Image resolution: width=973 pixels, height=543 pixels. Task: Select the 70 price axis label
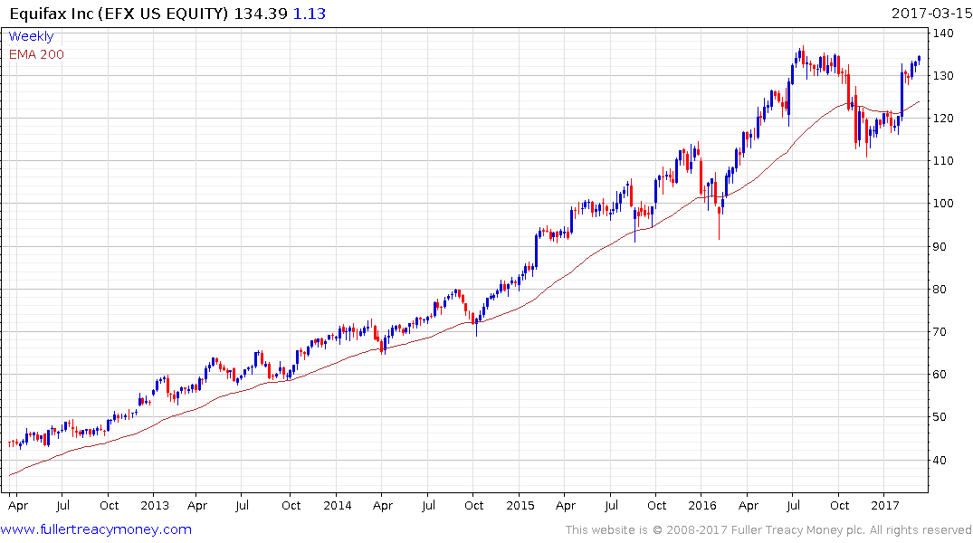pos(940,332)
